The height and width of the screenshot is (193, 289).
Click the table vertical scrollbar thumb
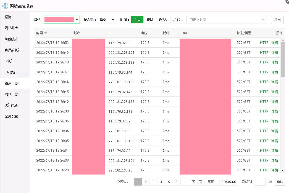pyautogui.click(x=283, y=60)
